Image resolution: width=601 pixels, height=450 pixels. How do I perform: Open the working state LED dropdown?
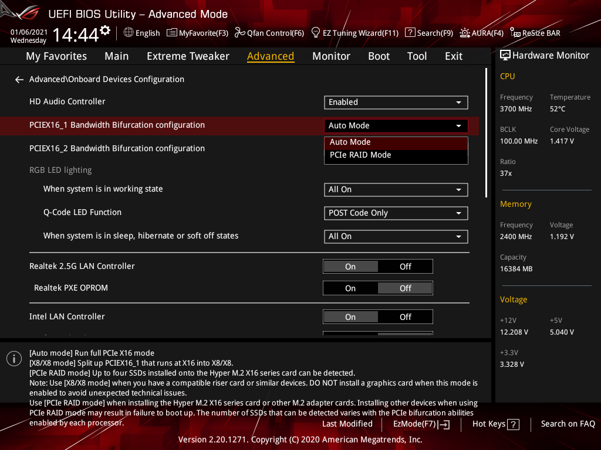tap(396, 190)
